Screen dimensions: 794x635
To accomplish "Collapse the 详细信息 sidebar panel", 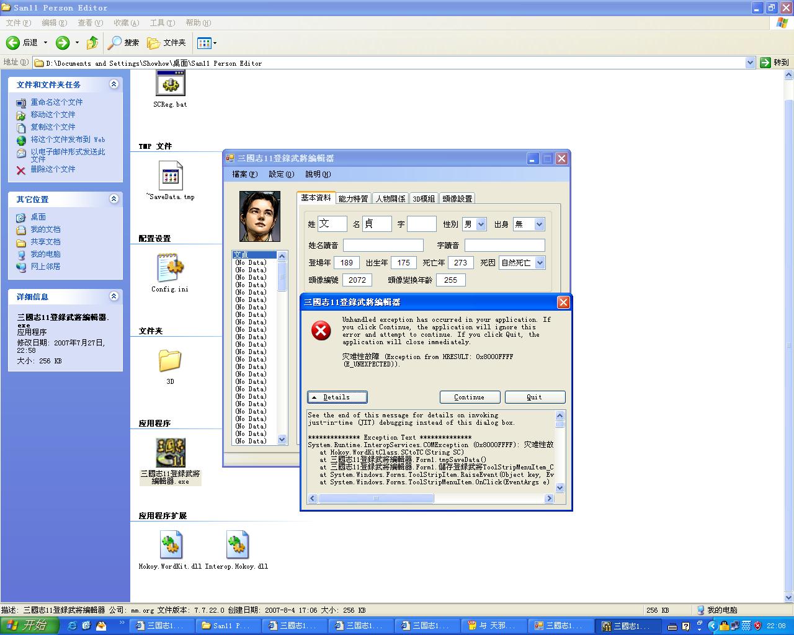I will pyautogui.click(x=114, y=296).
